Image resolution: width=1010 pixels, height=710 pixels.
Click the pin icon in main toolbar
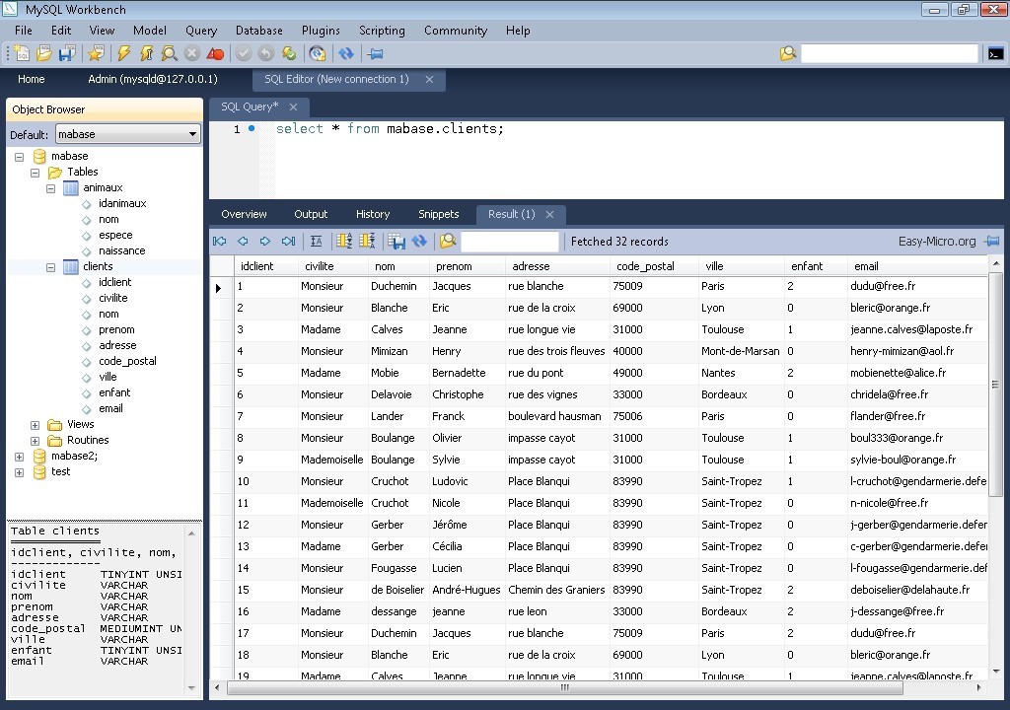(376, 53)
